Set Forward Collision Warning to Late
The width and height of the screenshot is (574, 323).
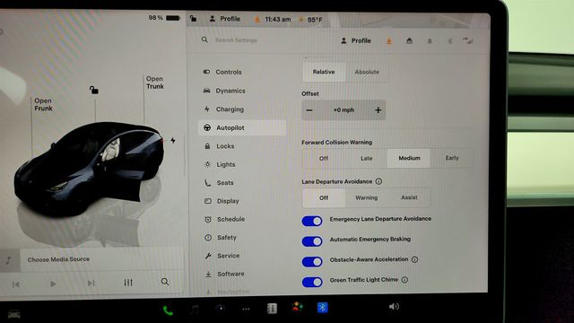(x=367, y=158)
